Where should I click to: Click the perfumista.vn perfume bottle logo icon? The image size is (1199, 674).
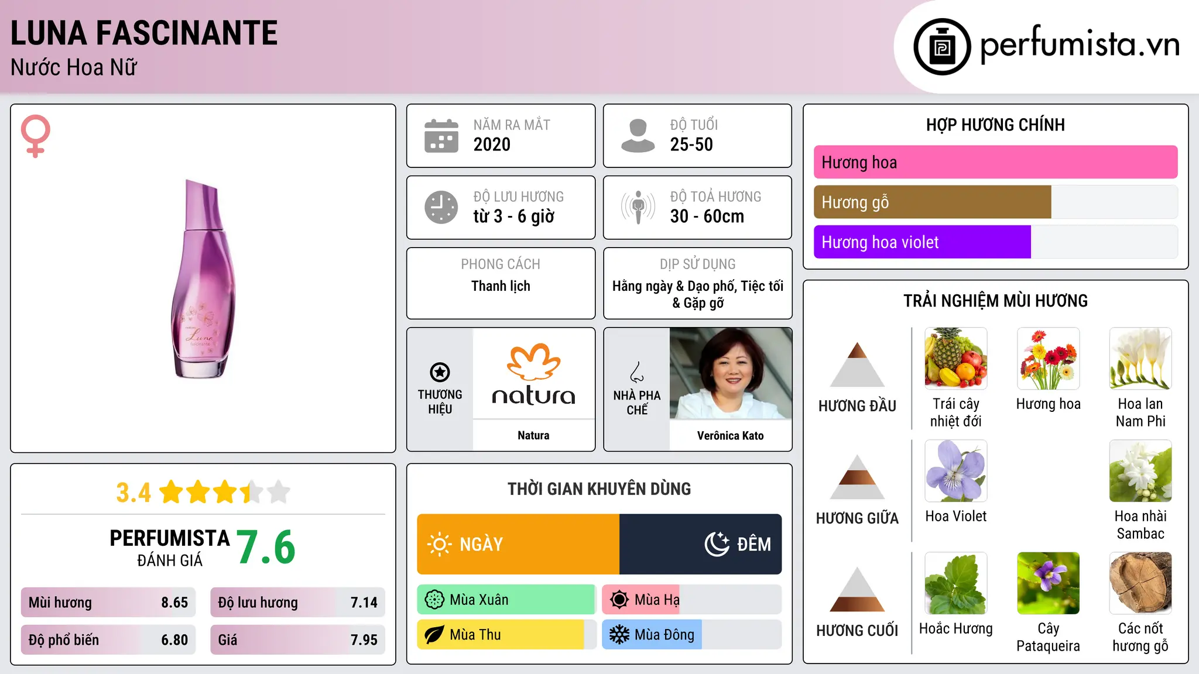[942, 47]
